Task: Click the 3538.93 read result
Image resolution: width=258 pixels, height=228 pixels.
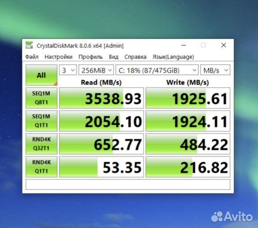Action: pos(102,98)
